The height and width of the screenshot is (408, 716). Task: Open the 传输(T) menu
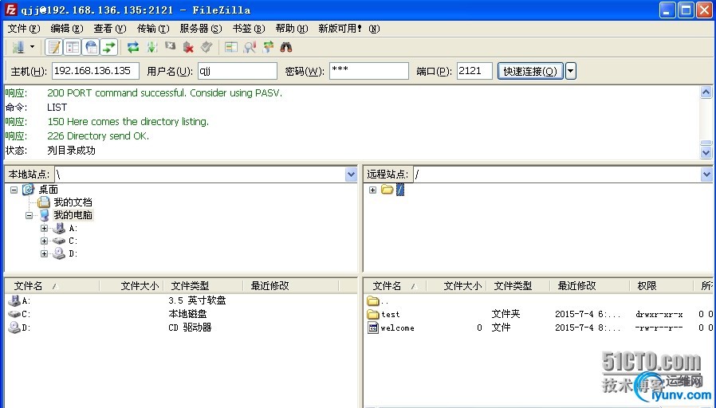pos(153,29)
